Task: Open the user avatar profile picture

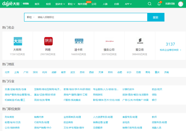Action: pos(181,4)
